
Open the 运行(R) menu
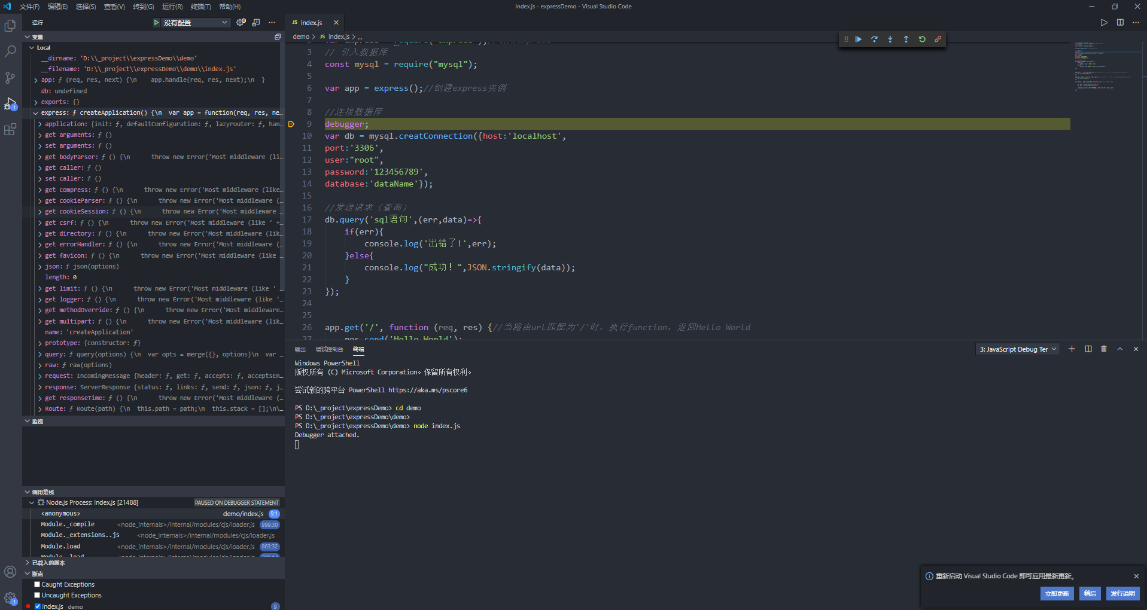point(172,7)
